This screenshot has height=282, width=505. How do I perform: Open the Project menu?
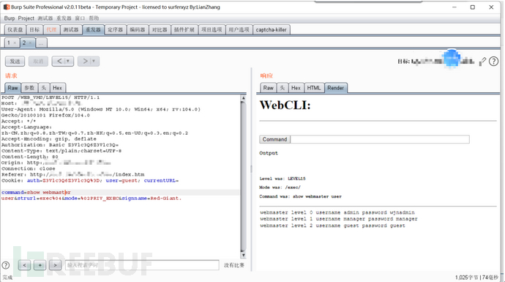tap(26, 18)
